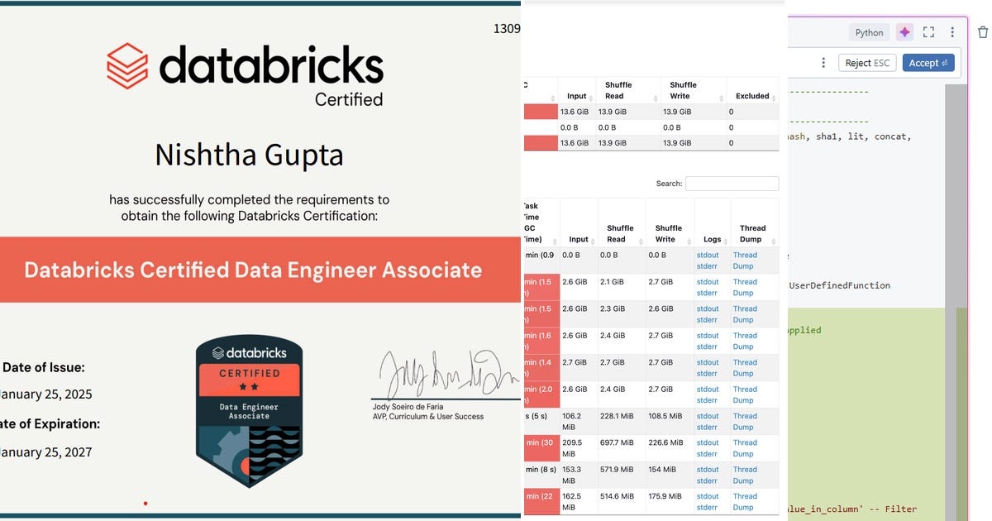Open the three-dot menu beside Reject button
The image size is (992, 521).
pos(823,62)
